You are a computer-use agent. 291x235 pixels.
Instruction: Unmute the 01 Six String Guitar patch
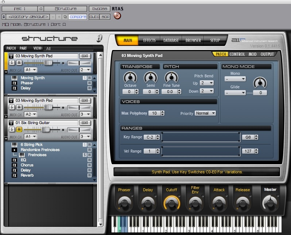pyautogui.click(x=19, y=130)
